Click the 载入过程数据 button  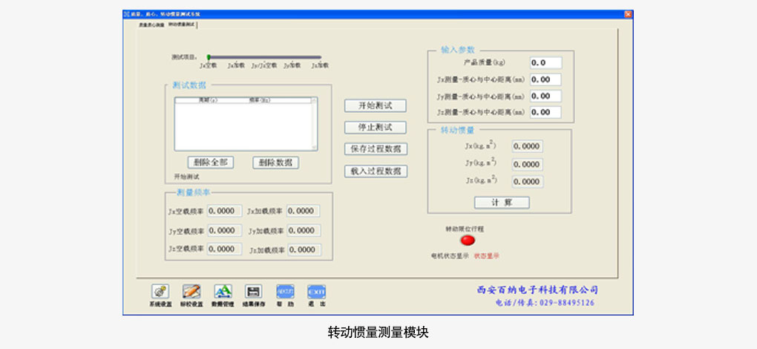[376, 171]
